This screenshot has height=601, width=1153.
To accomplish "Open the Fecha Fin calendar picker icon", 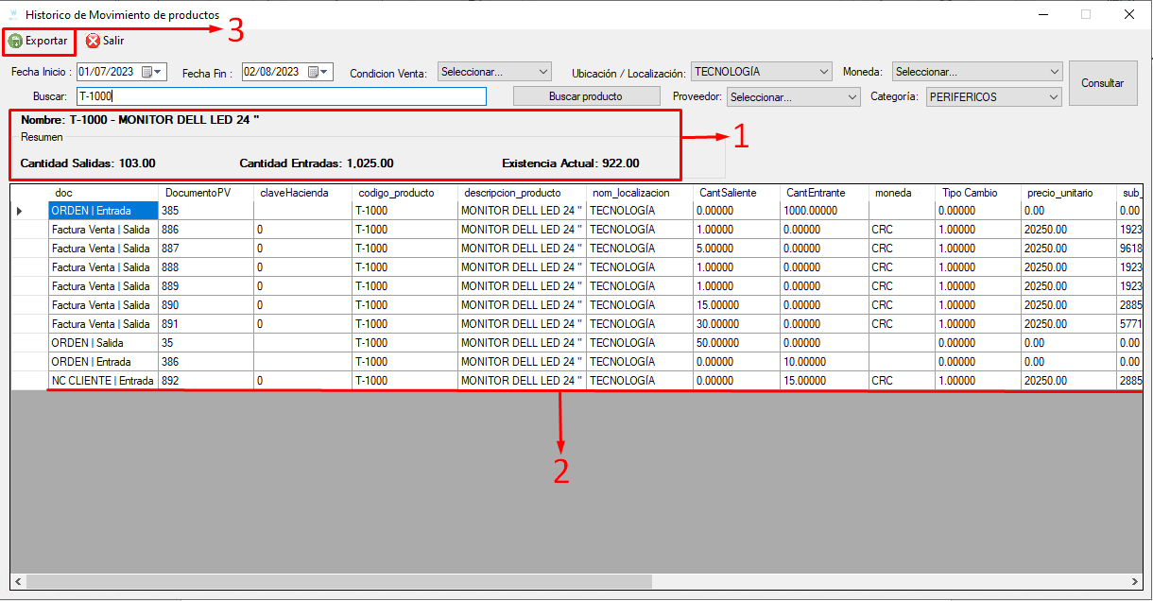I will 313,71.
